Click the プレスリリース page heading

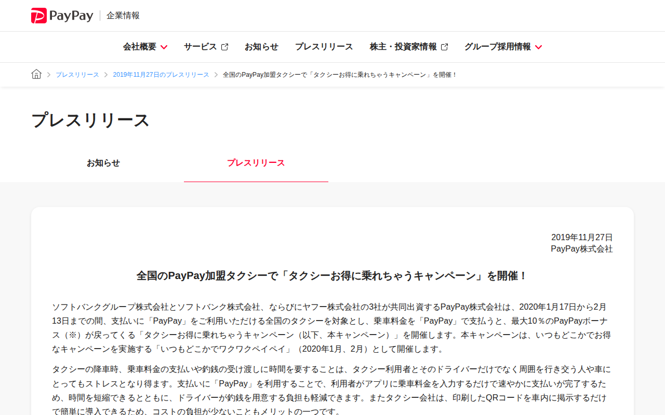point(90,120)
